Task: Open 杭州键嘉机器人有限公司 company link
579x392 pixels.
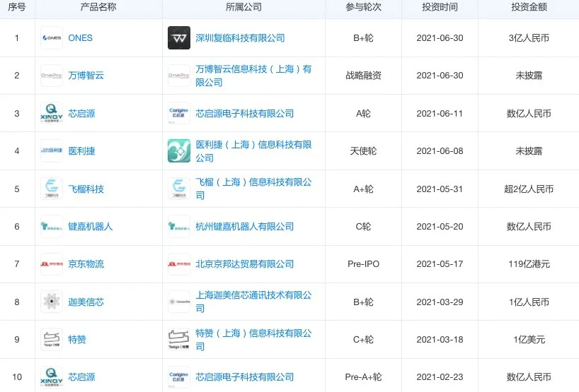Action: [x=244, y=226]
